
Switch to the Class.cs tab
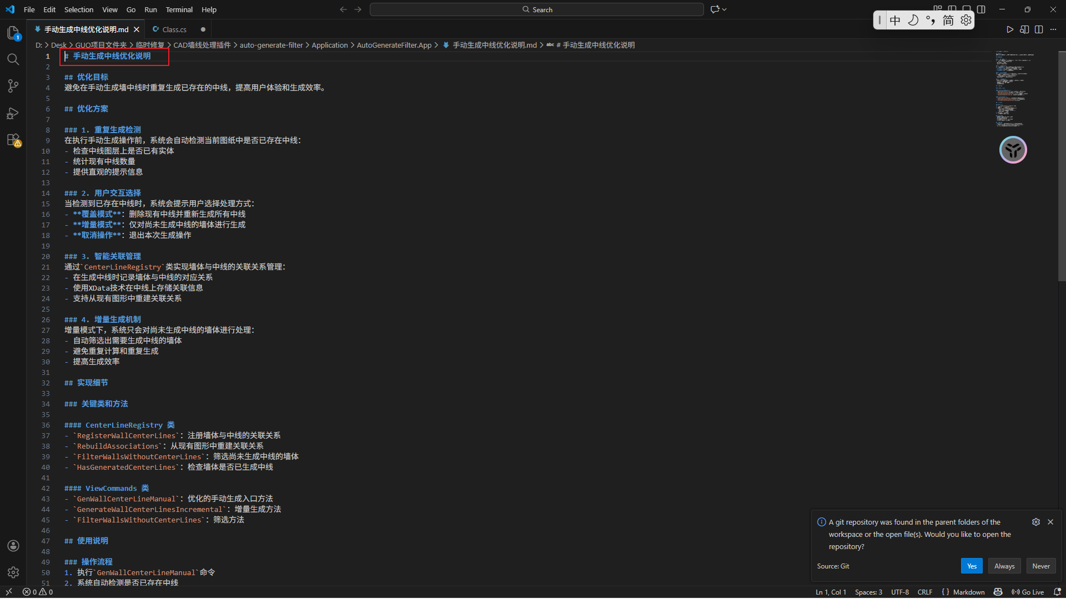[174, 29]
